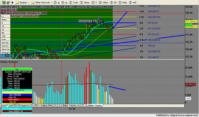Click the 20,000 volume scale label

tap(188, 68)
